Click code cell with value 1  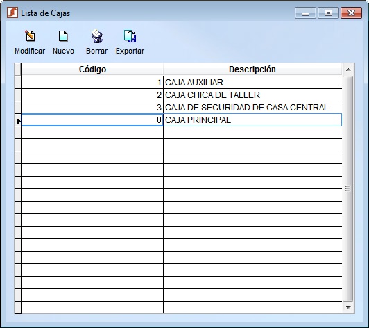pos(92,83)
